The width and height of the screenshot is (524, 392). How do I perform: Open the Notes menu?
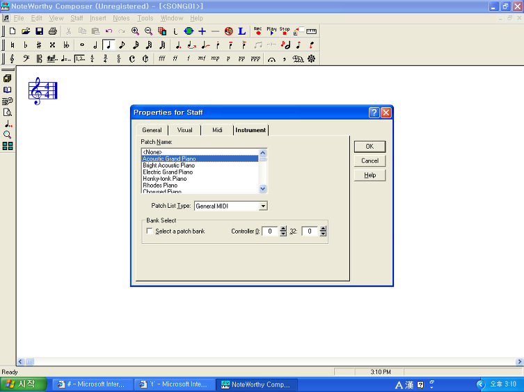coord(121,18)
